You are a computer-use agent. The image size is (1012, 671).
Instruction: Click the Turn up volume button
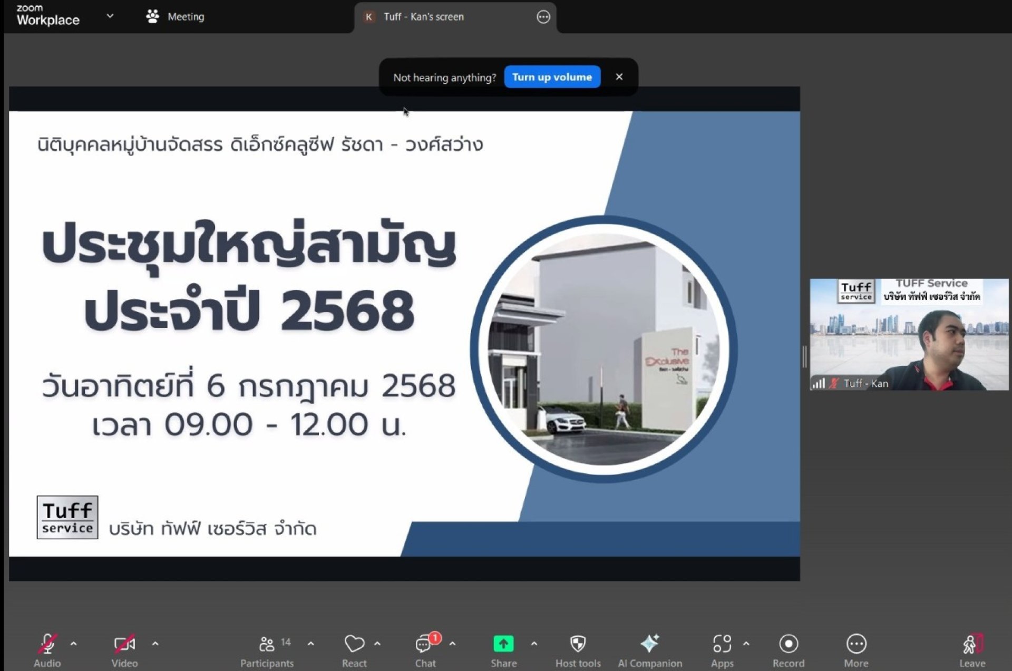coord(552,77)
